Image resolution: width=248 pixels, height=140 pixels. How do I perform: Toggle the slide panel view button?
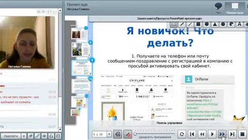click(118, 134)
